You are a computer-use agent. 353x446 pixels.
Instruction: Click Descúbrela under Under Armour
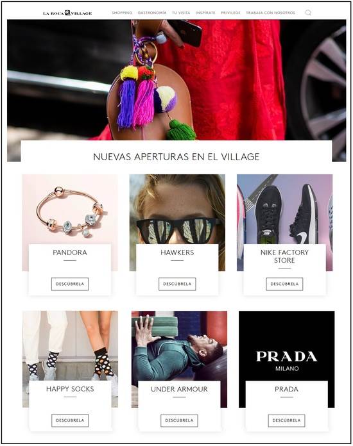(179, 420)
